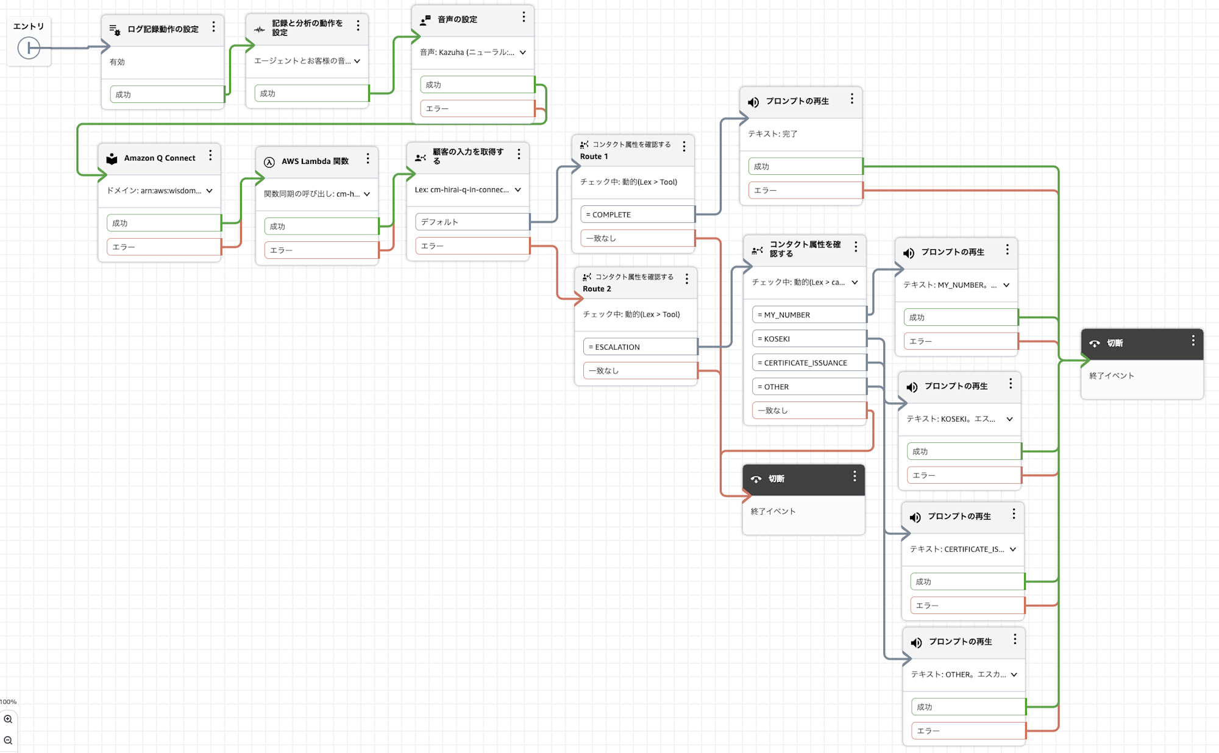Click the 音声の設定 block icon
1219x753 pixels.
click(425, 20)
